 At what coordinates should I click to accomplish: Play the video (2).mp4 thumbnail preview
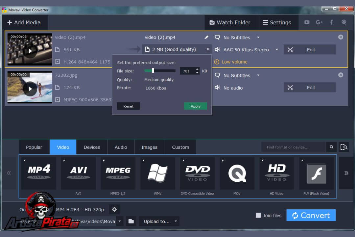click(x=30, y=51)
